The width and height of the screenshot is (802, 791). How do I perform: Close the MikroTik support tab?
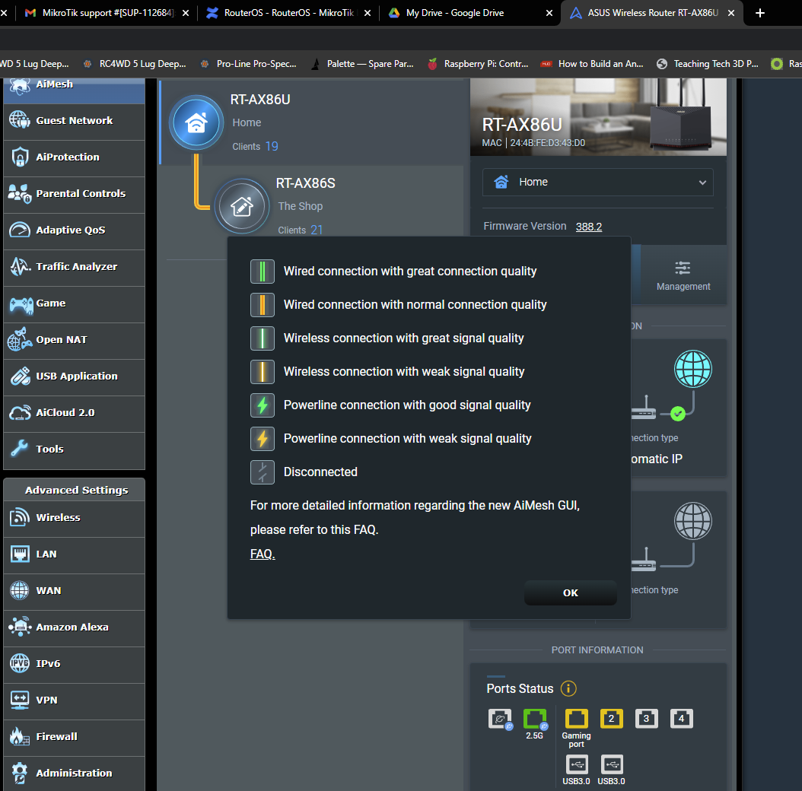tap(186, 13)
